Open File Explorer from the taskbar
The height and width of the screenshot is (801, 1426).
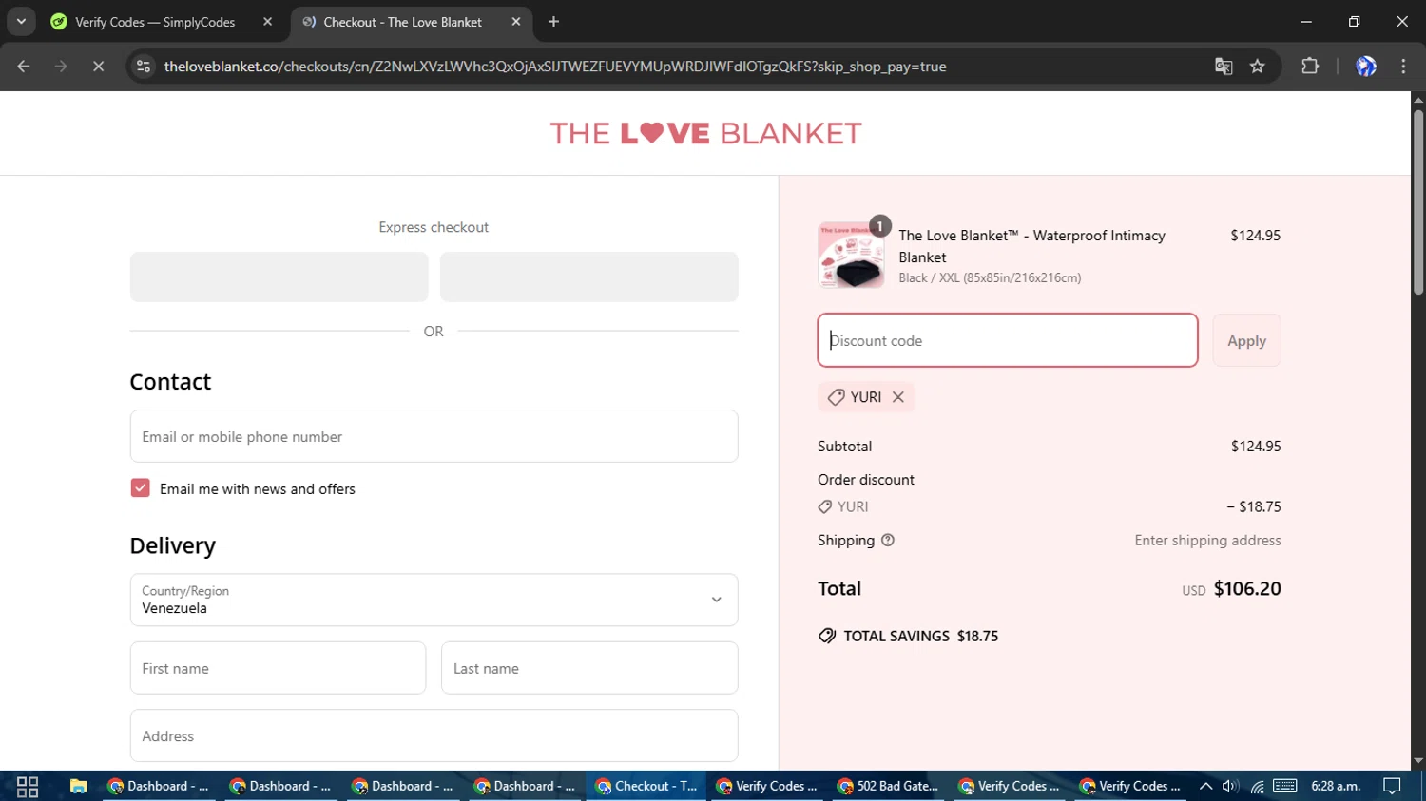point(78,786)
